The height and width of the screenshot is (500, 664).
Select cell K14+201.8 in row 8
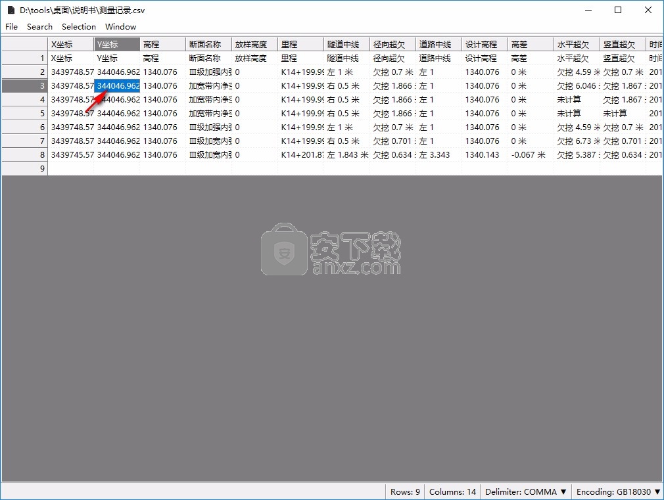(x=300, y=154)
